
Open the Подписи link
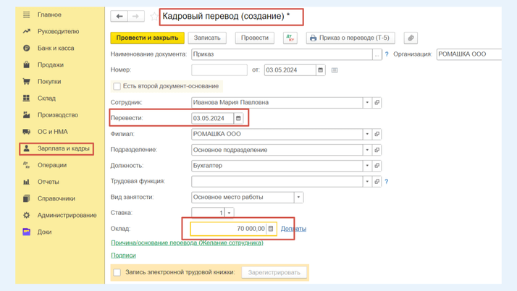click(x=123, y=256)
